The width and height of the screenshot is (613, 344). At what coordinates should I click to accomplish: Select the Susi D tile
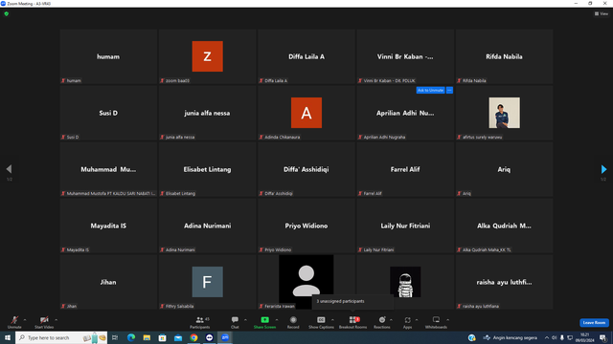pos(108,113)
